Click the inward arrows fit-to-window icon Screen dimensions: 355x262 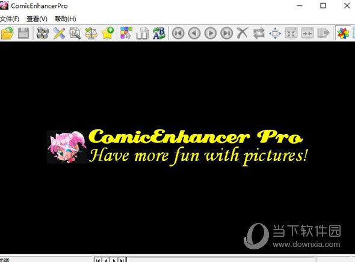click(291, 33)
